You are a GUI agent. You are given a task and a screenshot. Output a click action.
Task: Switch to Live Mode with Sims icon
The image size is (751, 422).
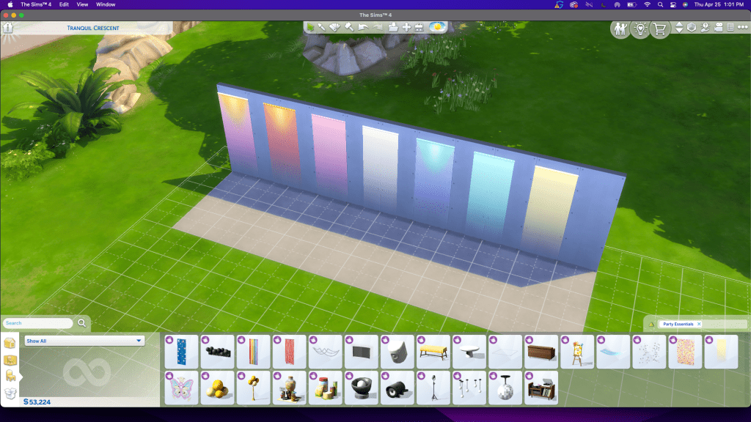[620, 29]
